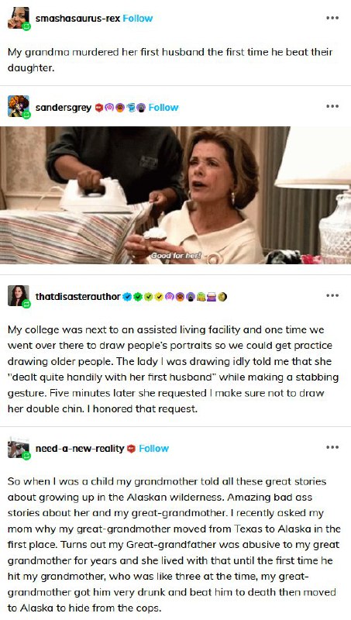Follow smashasaurus-rex
This screenshot has height=620, width=351.
(x=138, y=19)
